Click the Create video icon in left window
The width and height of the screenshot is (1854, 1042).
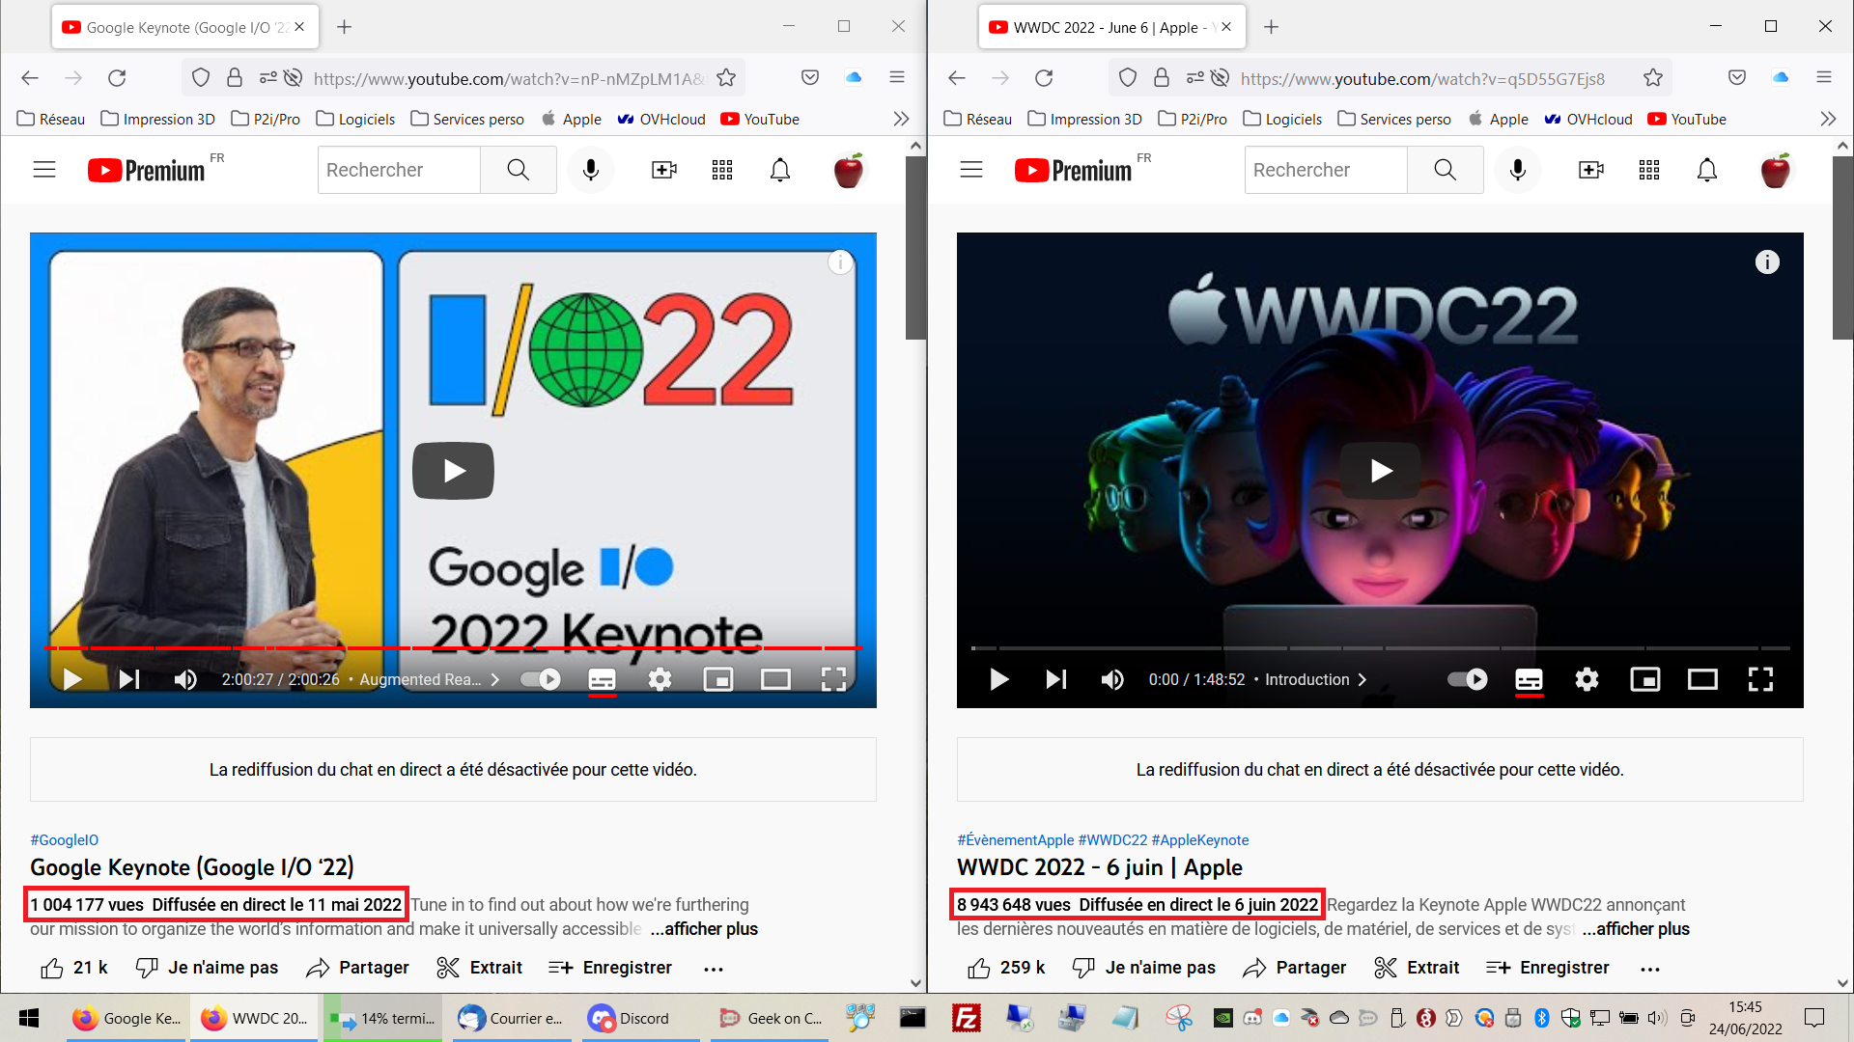pos(663,170)
